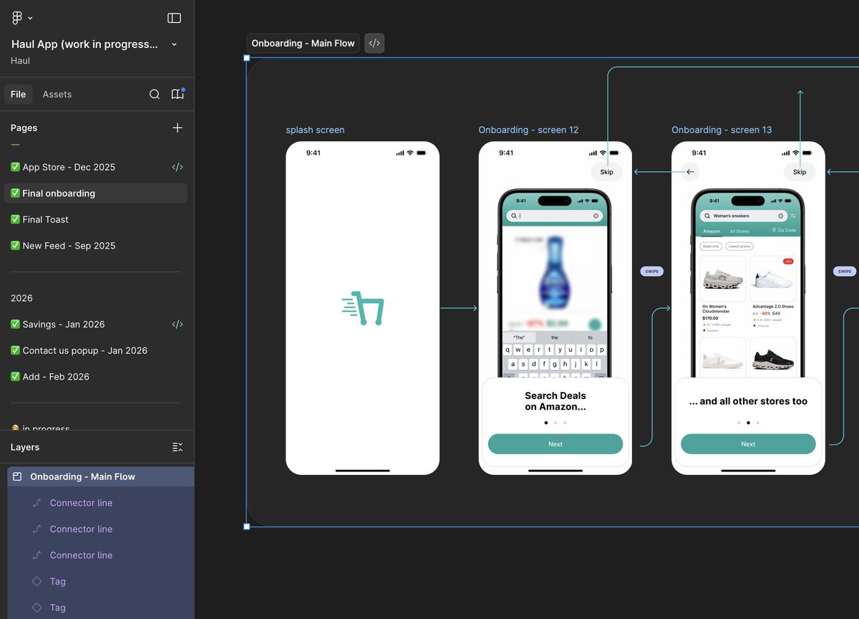Image resolution: width=859 pixels, height=619 pixels.
Task: Open the New Feed - Sep 2025 page
Action: click(63, 246)
